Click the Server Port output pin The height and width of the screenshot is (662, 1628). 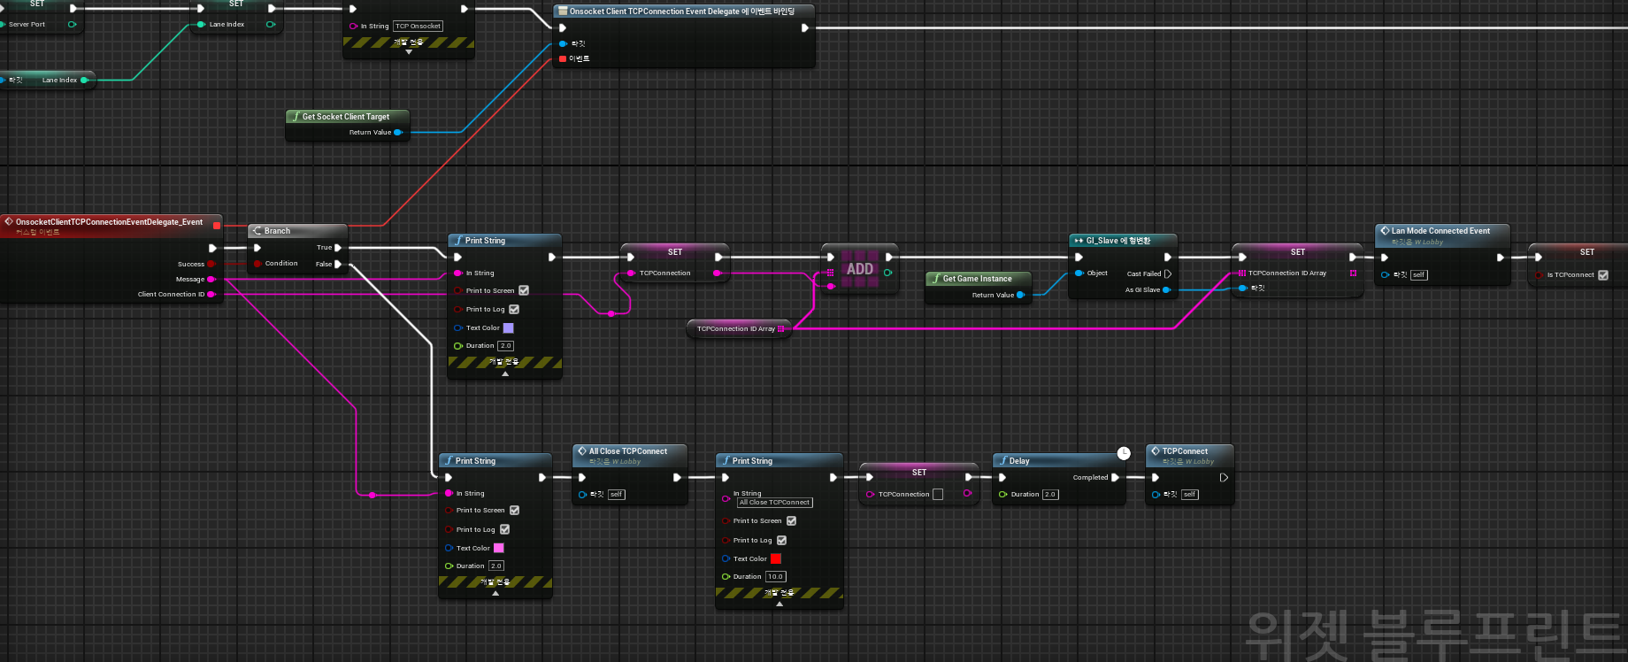click(x=72, y=24)
